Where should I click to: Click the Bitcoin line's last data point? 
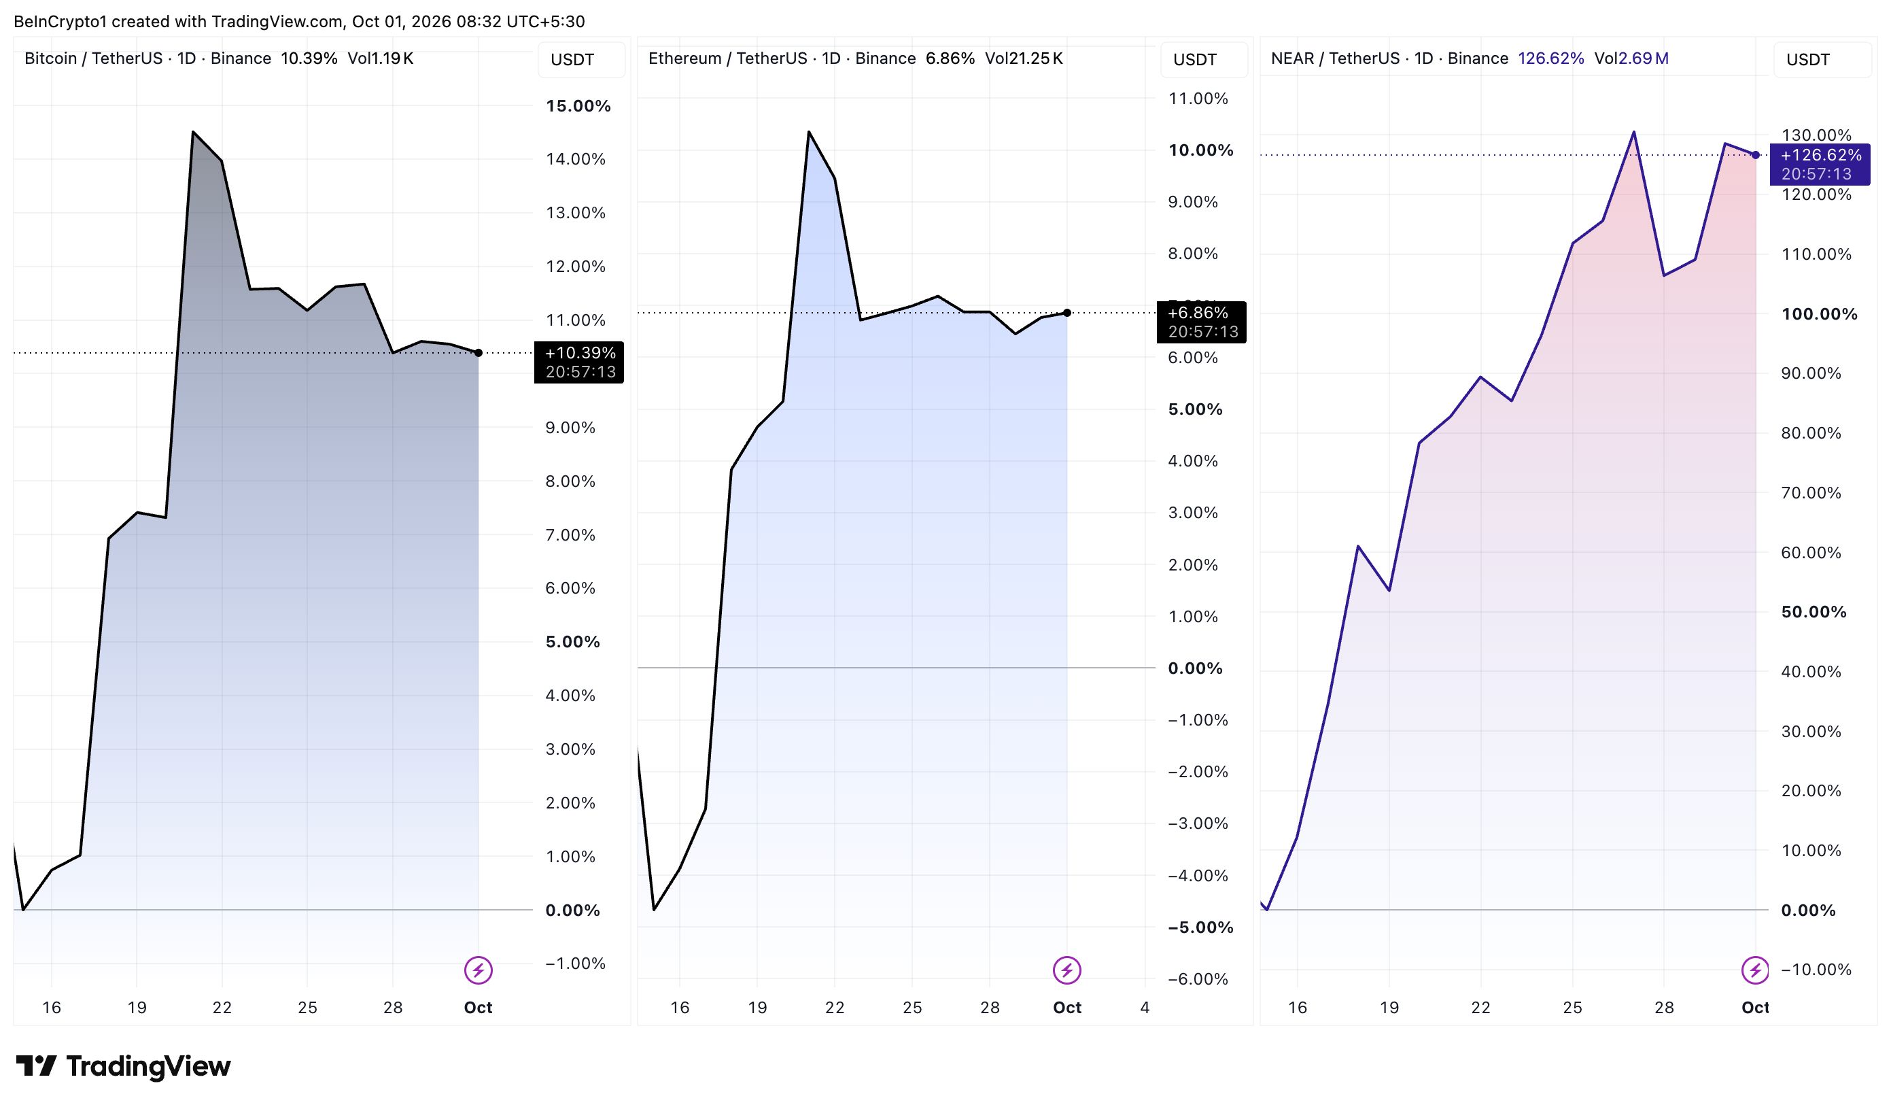coord(479,353)
